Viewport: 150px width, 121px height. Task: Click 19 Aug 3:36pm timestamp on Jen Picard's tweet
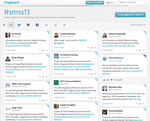pyautogui.click(x=10, y=50)
